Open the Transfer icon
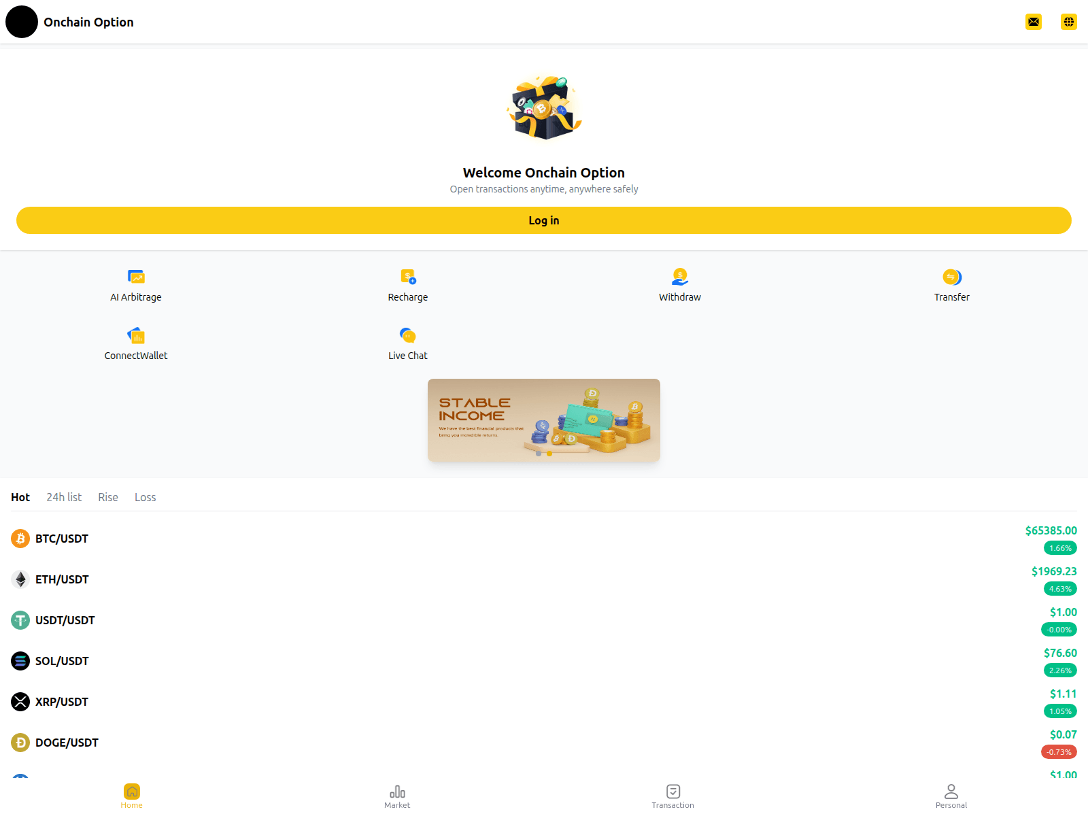This screenshot has width=1088, height=816. click(x=952, y=277)
